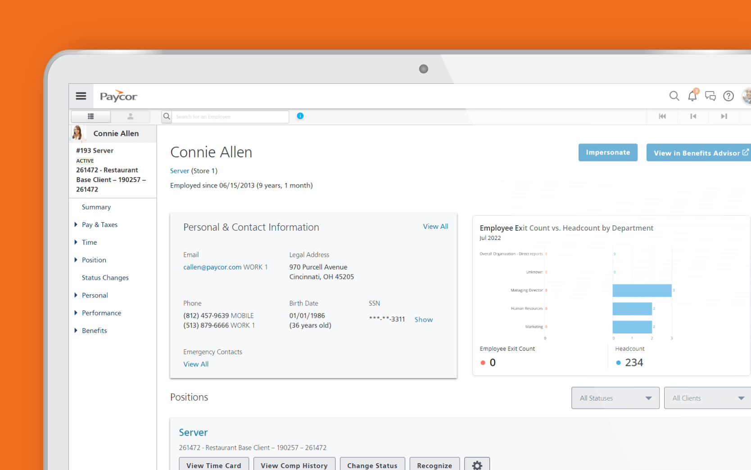The height and width of the screenshot is (470, 751).
Task: Click the ACTIVE status label
Action: point(85,161)
